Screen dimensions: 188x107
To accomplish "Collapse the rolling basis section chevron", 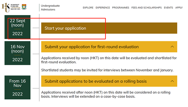I will pos(172,81).
